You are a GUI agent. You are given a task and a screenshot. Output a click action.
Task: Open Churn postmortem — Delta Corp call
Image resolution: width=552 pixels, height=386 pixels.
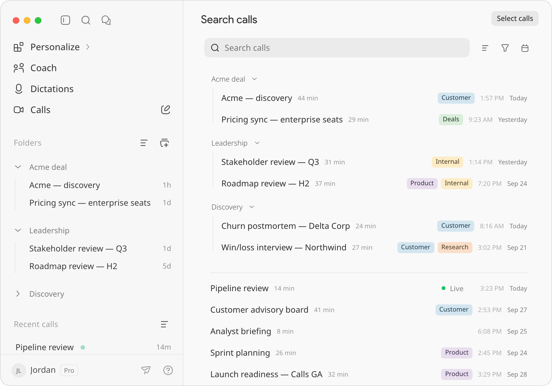click(374, 226)
